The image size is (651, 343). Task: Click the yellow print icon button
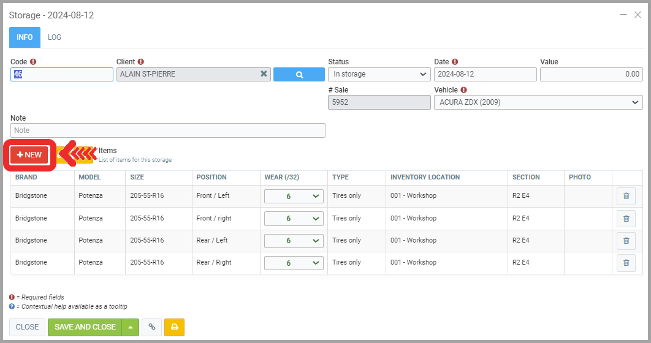(174, 327)
